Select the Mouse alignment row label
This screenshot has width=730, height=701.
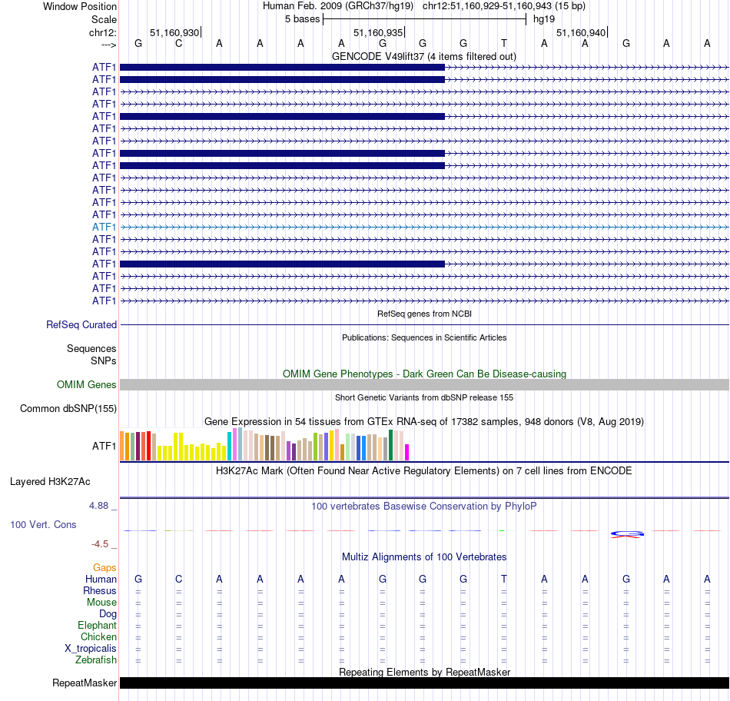[x=101, y=603]
